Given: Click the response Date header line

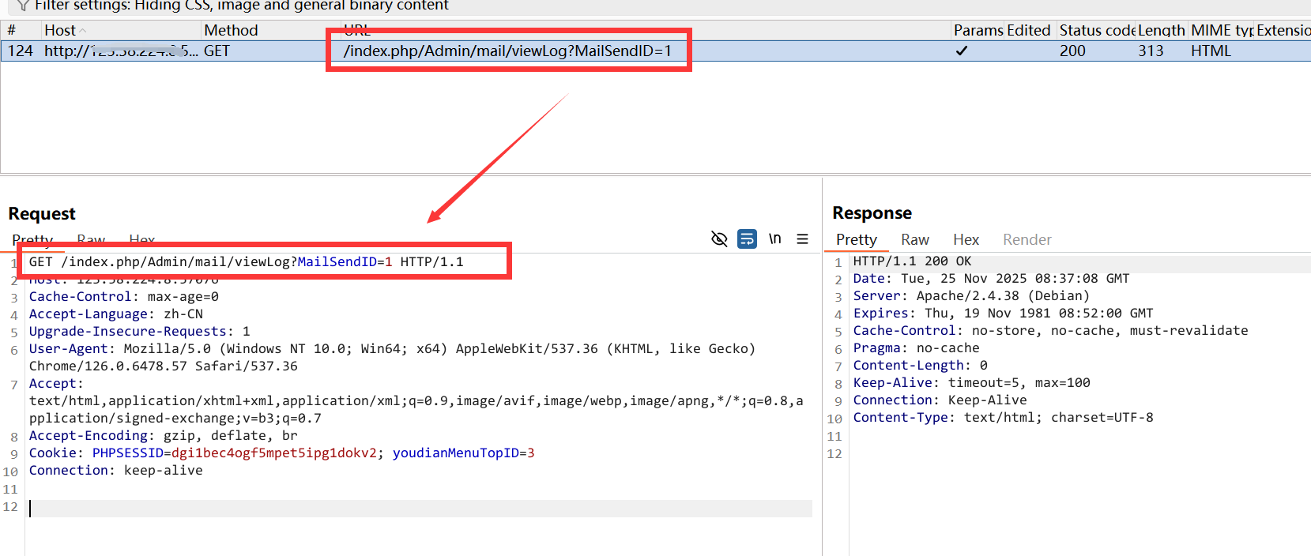Looking at the screenshot, I should [992, 278].
